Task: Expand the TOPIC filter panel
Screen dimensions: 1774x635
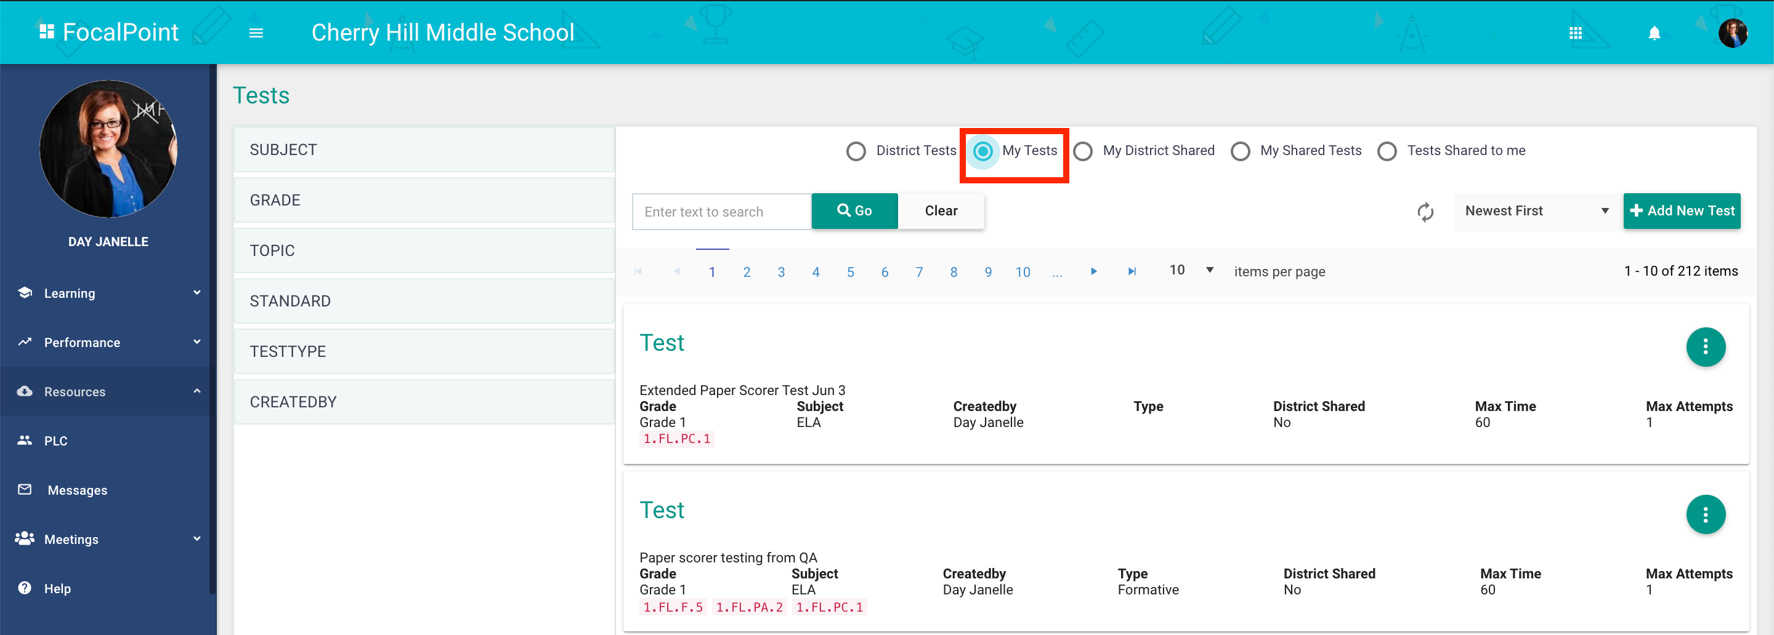Action: (x=424, y=250)
